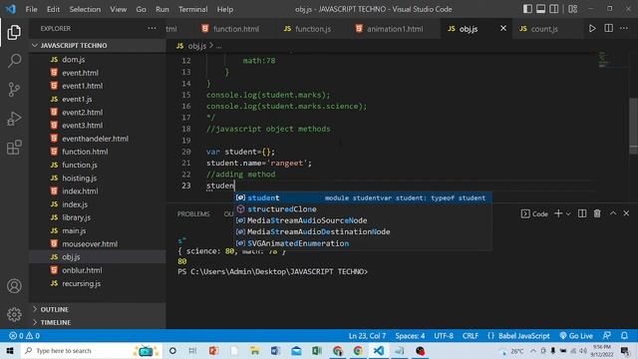Open dom.js in the explorer
The height and width of the screenshot is (359, 638).
98,60
